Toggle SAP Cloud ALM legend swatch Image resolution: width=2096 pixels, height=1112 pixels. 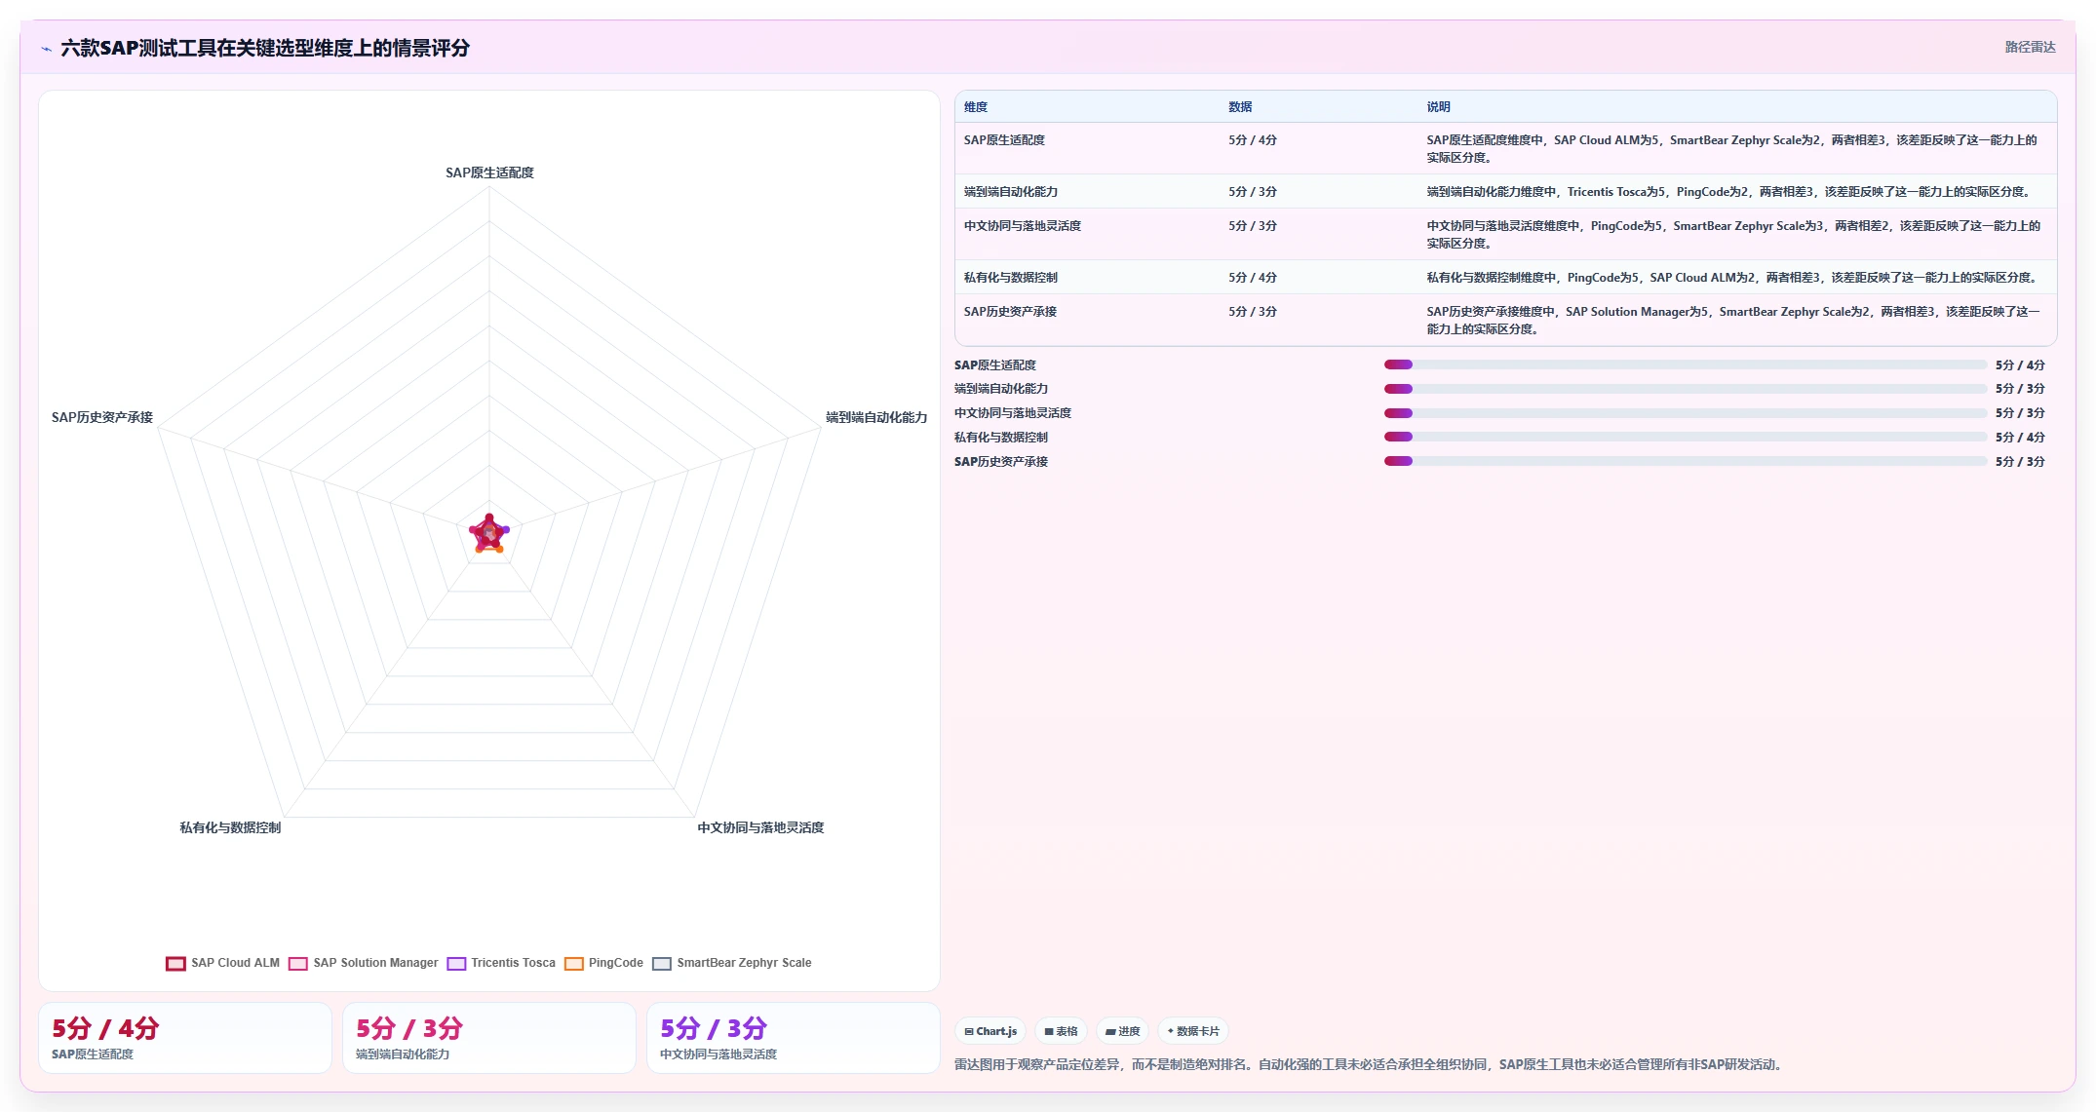click(175, 963)
